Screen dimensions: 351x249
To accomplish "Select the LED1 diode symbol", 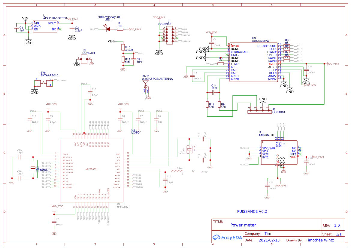I will pos(107,29).
